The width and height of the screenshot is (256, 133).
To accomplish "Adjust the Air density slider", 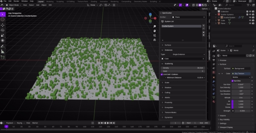I will point(241,101).
